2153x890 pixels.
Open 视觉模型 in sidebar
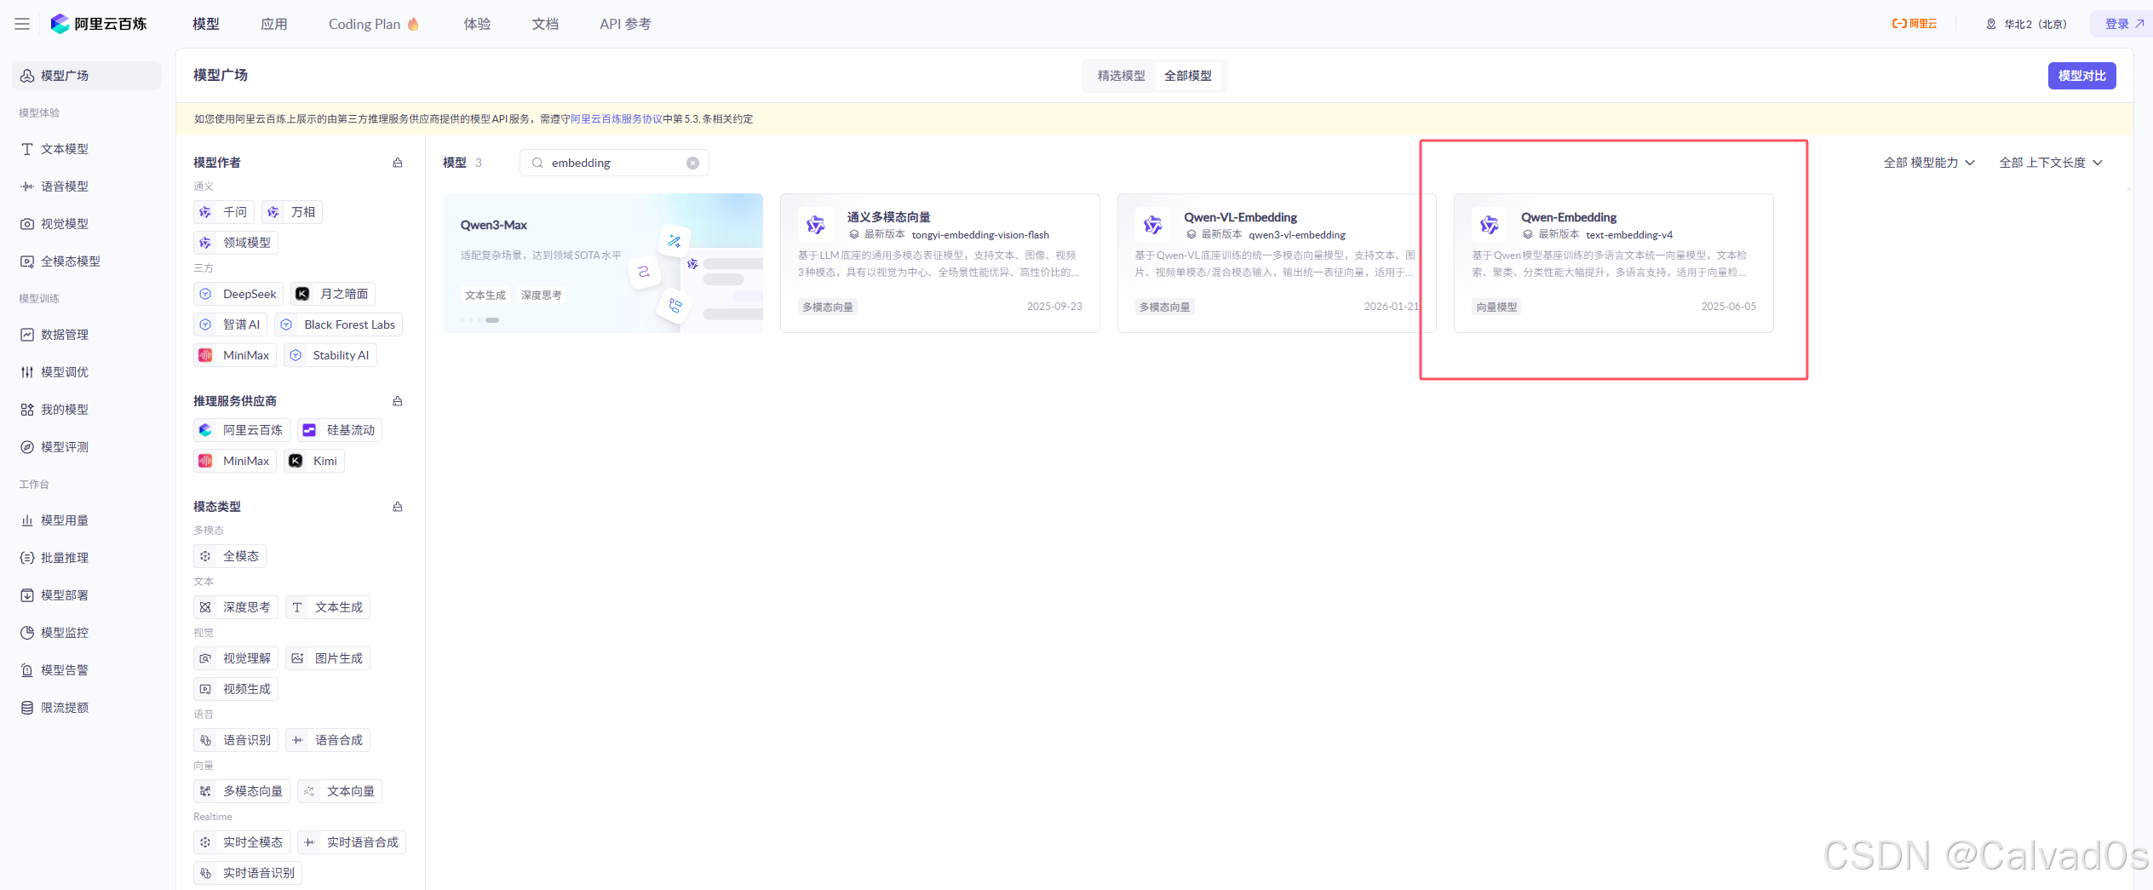click(x=87, y=224)
